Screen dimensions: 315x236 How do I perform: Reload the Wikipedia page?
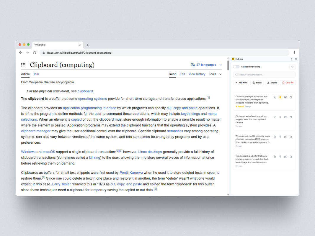coord(35,53)
